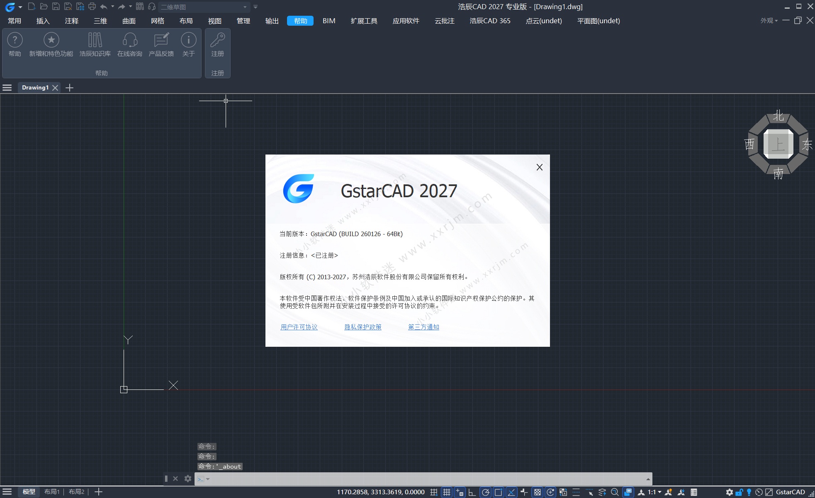815x498 pixels.
Task: Open 产品反馈 feedback icon
Action: point(161,41)
